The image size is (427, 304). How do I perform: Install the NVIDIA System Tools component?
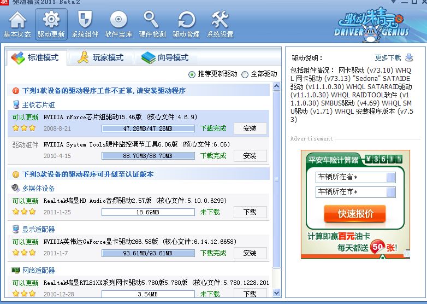[250, 156]
